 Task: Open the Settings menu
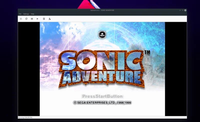(26, 14)
